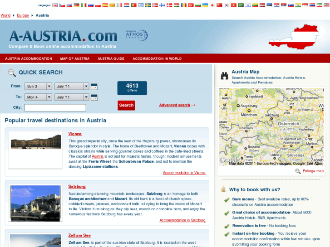The width and height of the screenshot is (330, 247).
Task: Click the 4513 offers badge
Action: point(132,88)
